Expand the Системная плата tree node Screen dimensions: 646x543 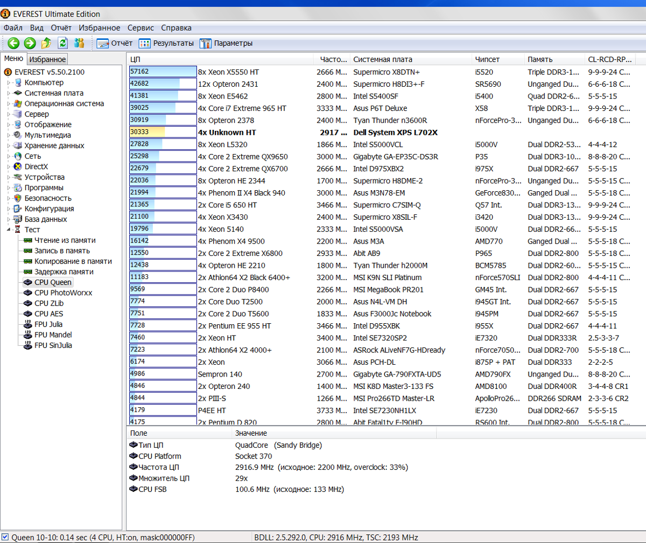9,93
